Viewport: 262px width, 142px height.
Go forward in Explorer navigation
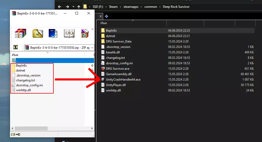click(67, 7)
